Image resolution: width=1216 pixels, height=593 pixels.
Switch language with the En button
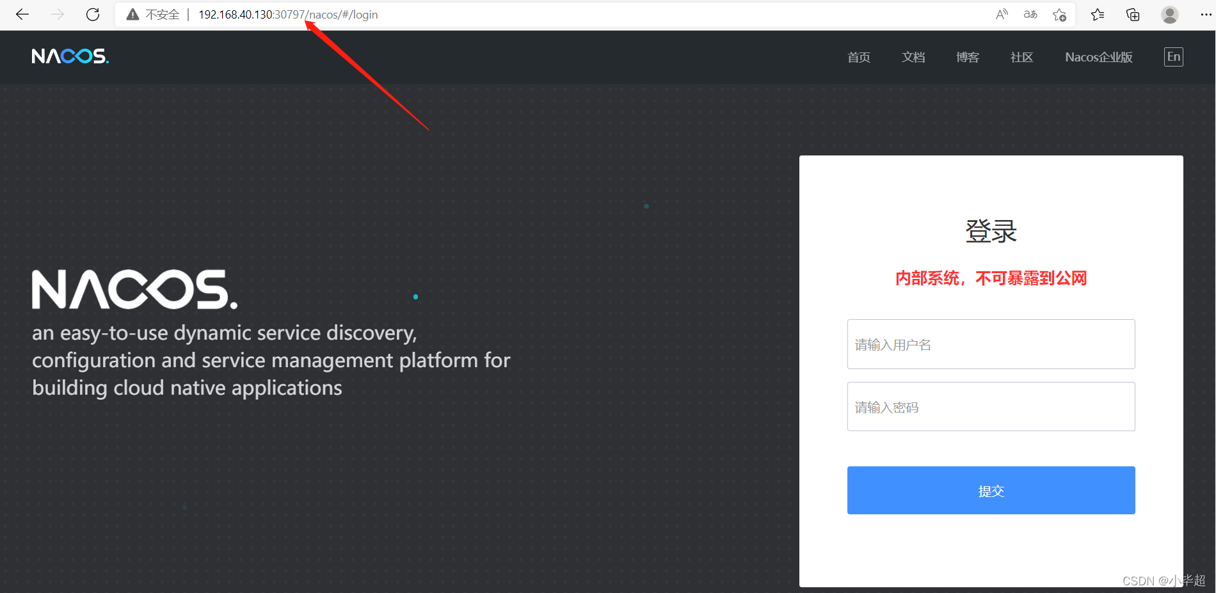tap(1174, 57)
